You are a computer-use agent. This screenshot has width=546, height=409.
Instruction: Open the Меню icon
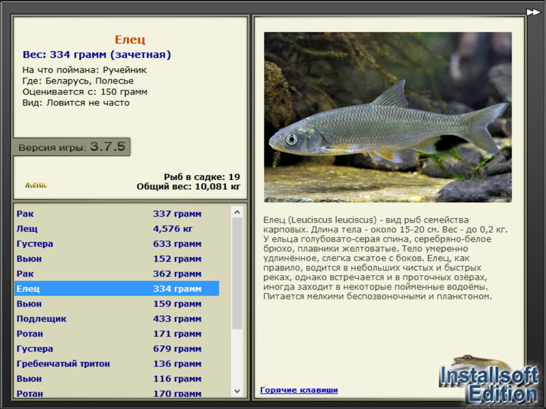pyautogui.click(x=36, y=185)
